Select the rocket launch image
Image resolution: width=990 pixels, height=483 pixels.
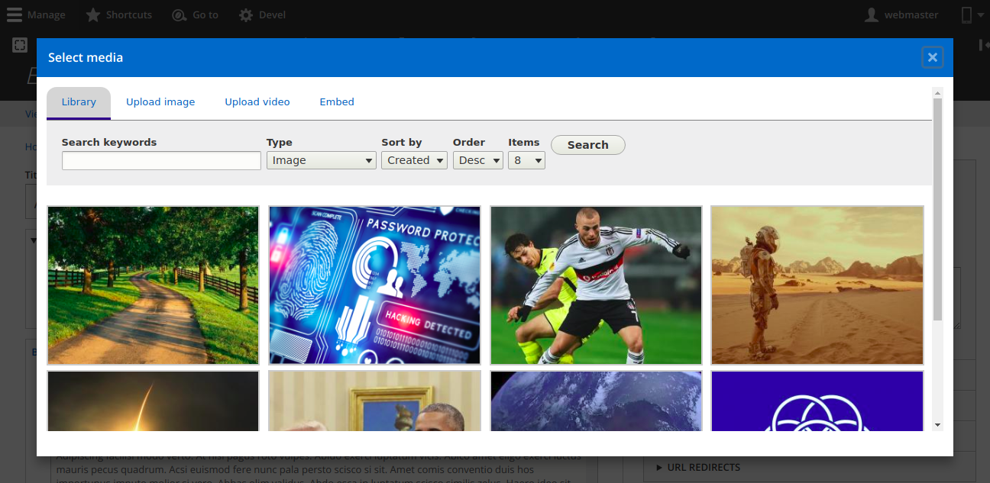(x=153, y=401)
